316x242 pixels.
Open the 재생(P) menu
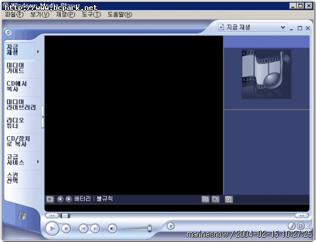click(66, 14)
